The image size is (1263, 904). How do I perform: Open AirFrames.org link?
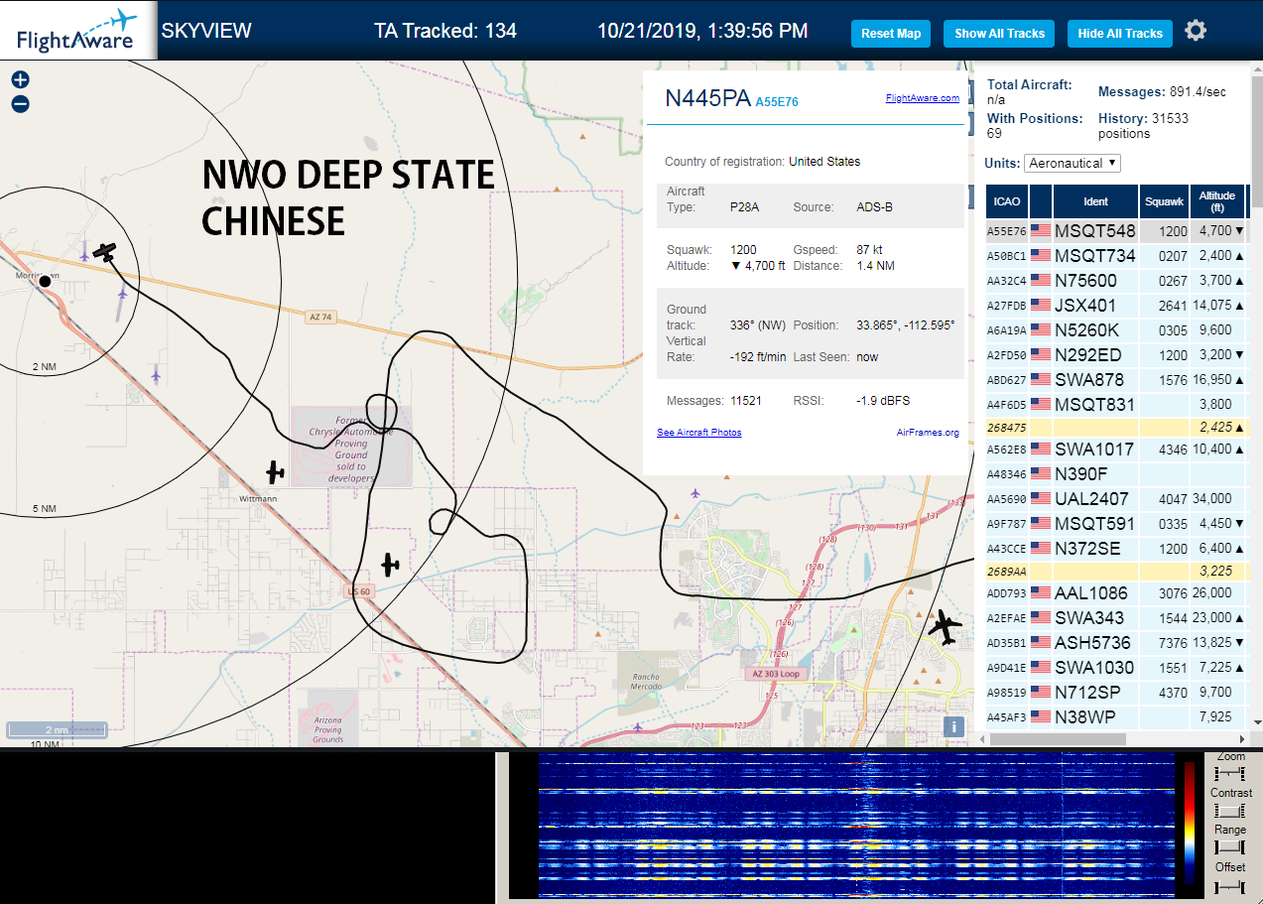(928, 433)
